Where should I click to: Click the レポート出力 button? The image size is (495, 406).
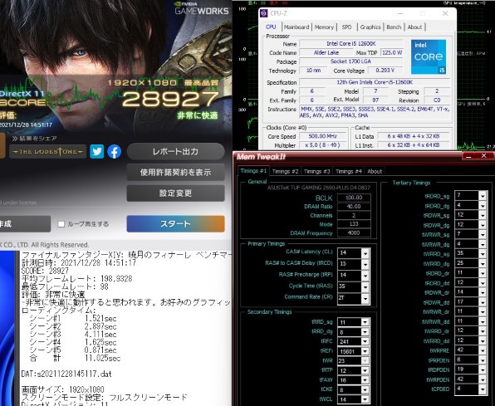(175, 152)
